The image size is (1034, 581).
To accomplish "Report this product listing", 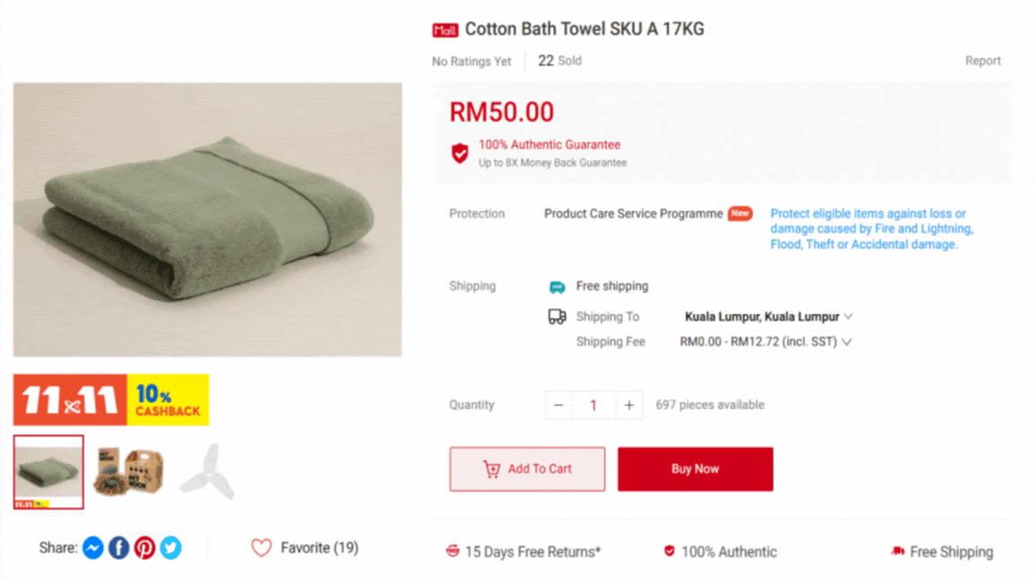I will click(983, 60).
